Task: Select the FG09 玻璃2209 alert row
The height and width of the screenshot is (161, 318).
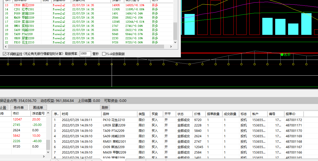Action: pyautogui.click(x=88, y=13)
